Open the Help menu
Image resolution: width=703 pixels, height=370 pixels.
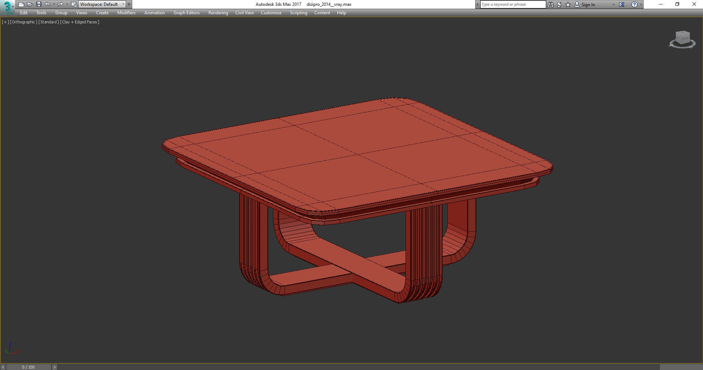[x=341, y=13]
